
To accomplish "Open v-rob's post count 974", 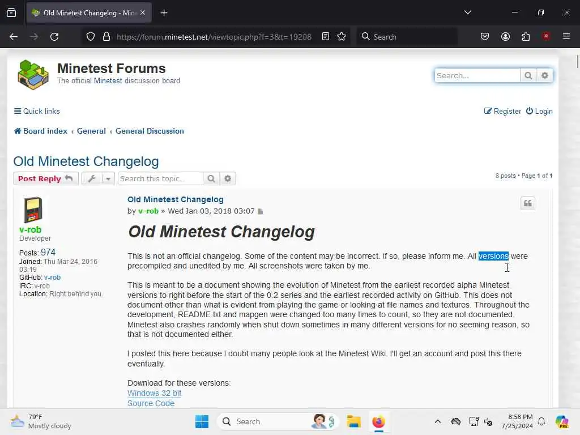I will coord(48,252).
